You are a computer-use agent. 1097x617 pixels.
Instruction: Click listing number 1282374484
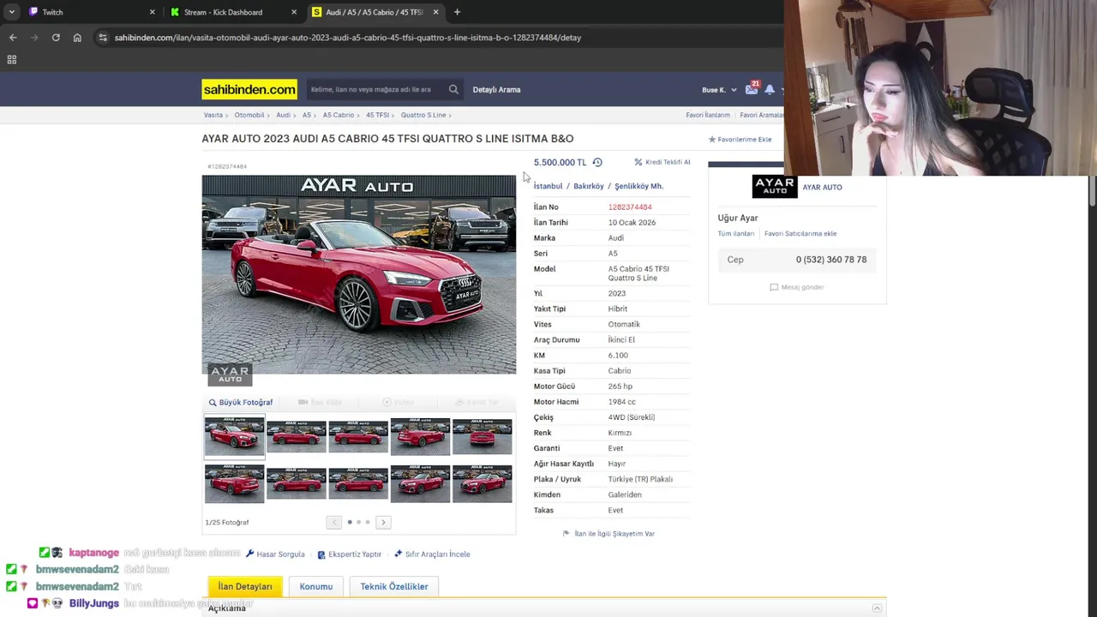point(630,207)
